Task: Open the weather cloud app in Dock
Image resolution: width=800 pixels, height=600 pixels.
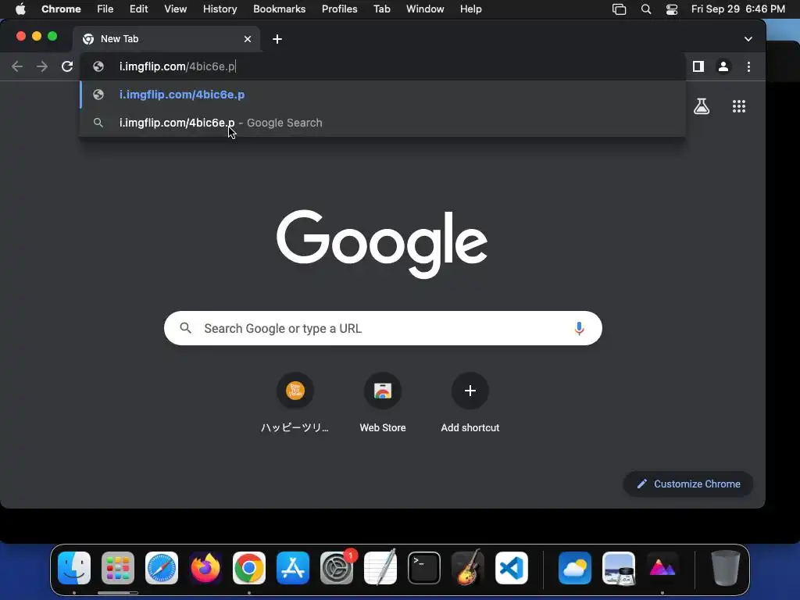Action: coord(575,568)
